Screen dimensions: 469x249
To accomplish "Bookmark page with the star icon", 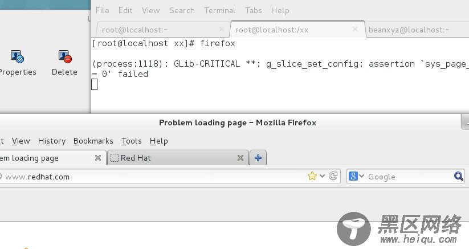I will pyautogui.click(x=312, y=175).
